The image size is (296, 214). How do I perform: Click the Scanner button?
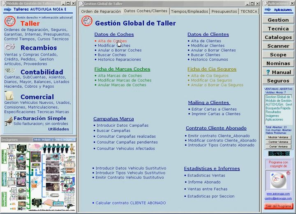(278, 46)
